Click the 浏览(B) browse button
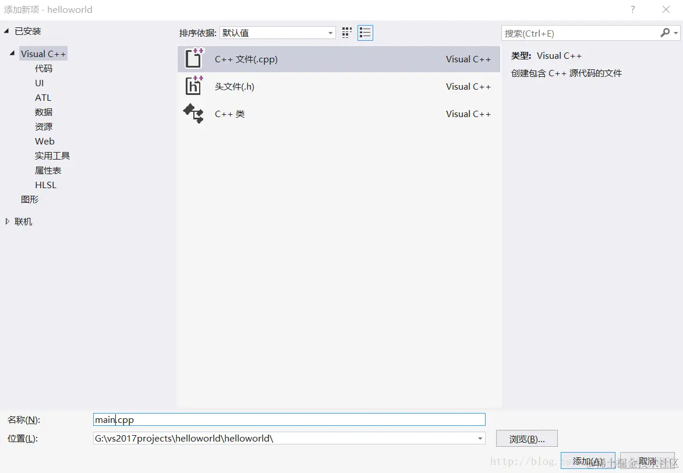This screenshot has height=473, width=683. point(526,438)
